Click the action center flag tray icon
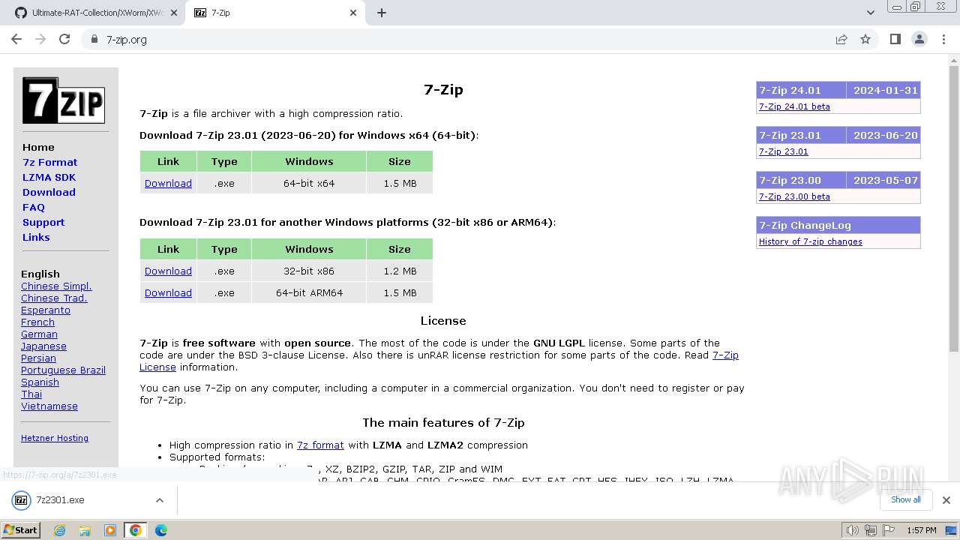 [x=889, y=530]
